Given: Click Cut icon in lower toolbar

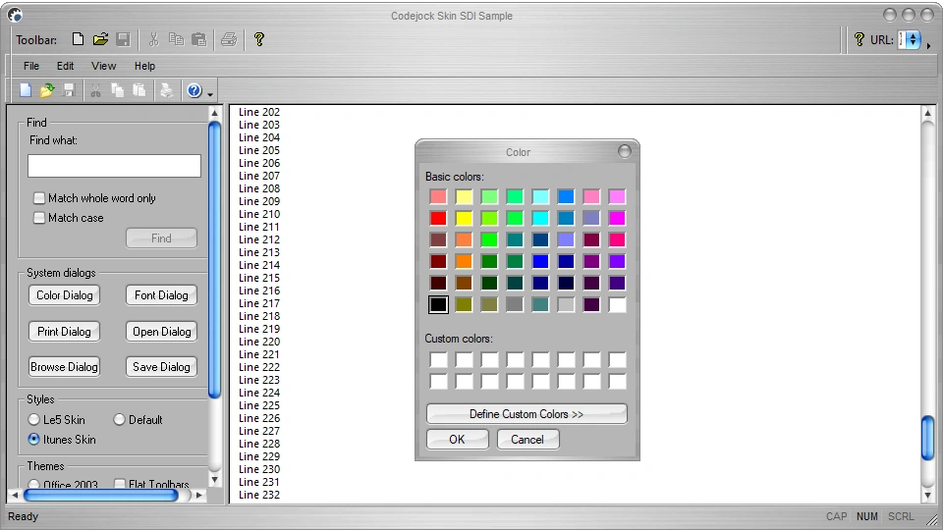Looking at the screenshot, I should pos(95,90).
